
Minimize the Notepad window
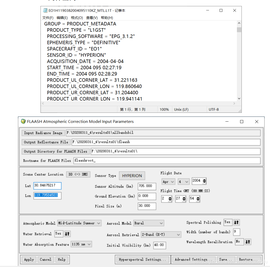(208, 11)
